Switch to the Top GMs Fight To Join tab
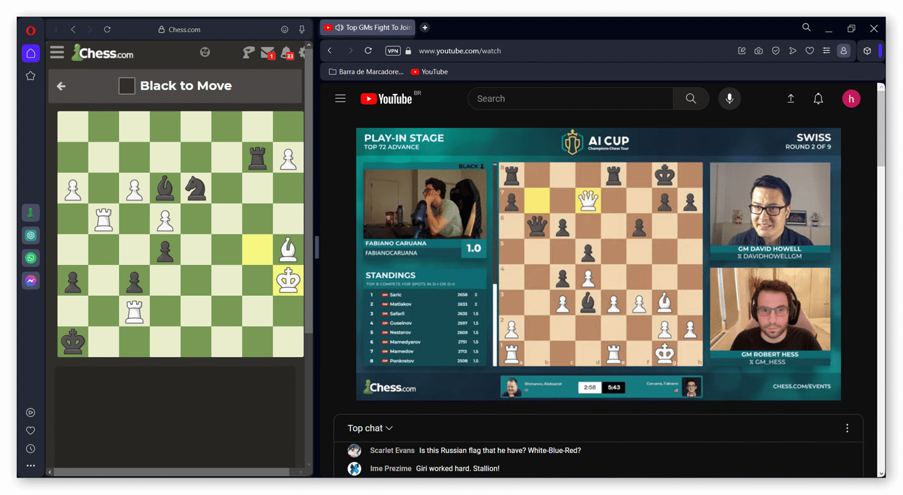Viewport: 903px width, 495px height. point(367,28)
